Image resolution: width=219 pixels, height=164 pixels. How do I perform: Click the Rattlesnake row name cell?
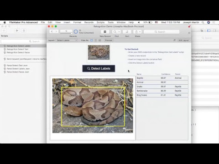pos(142,91)
